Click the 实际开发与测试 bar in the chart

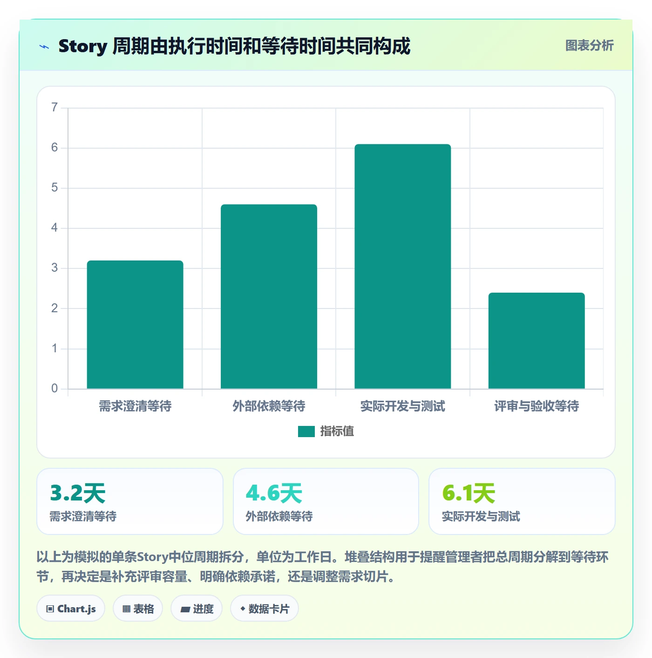(403, 267)
